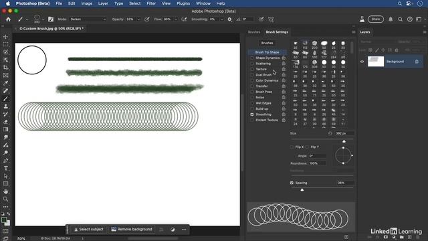Enable Scattering checkbox
This screenshot has width=428, height=241.
tap(252, 64)
